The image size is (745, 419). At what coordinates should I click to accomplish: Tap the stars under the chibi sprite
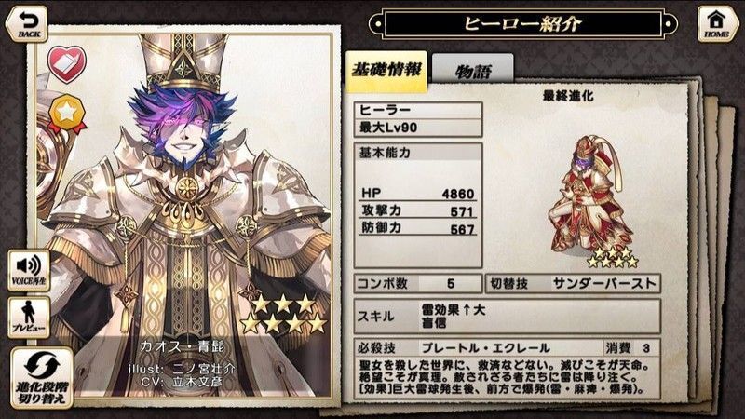click(x=613, y=257)
